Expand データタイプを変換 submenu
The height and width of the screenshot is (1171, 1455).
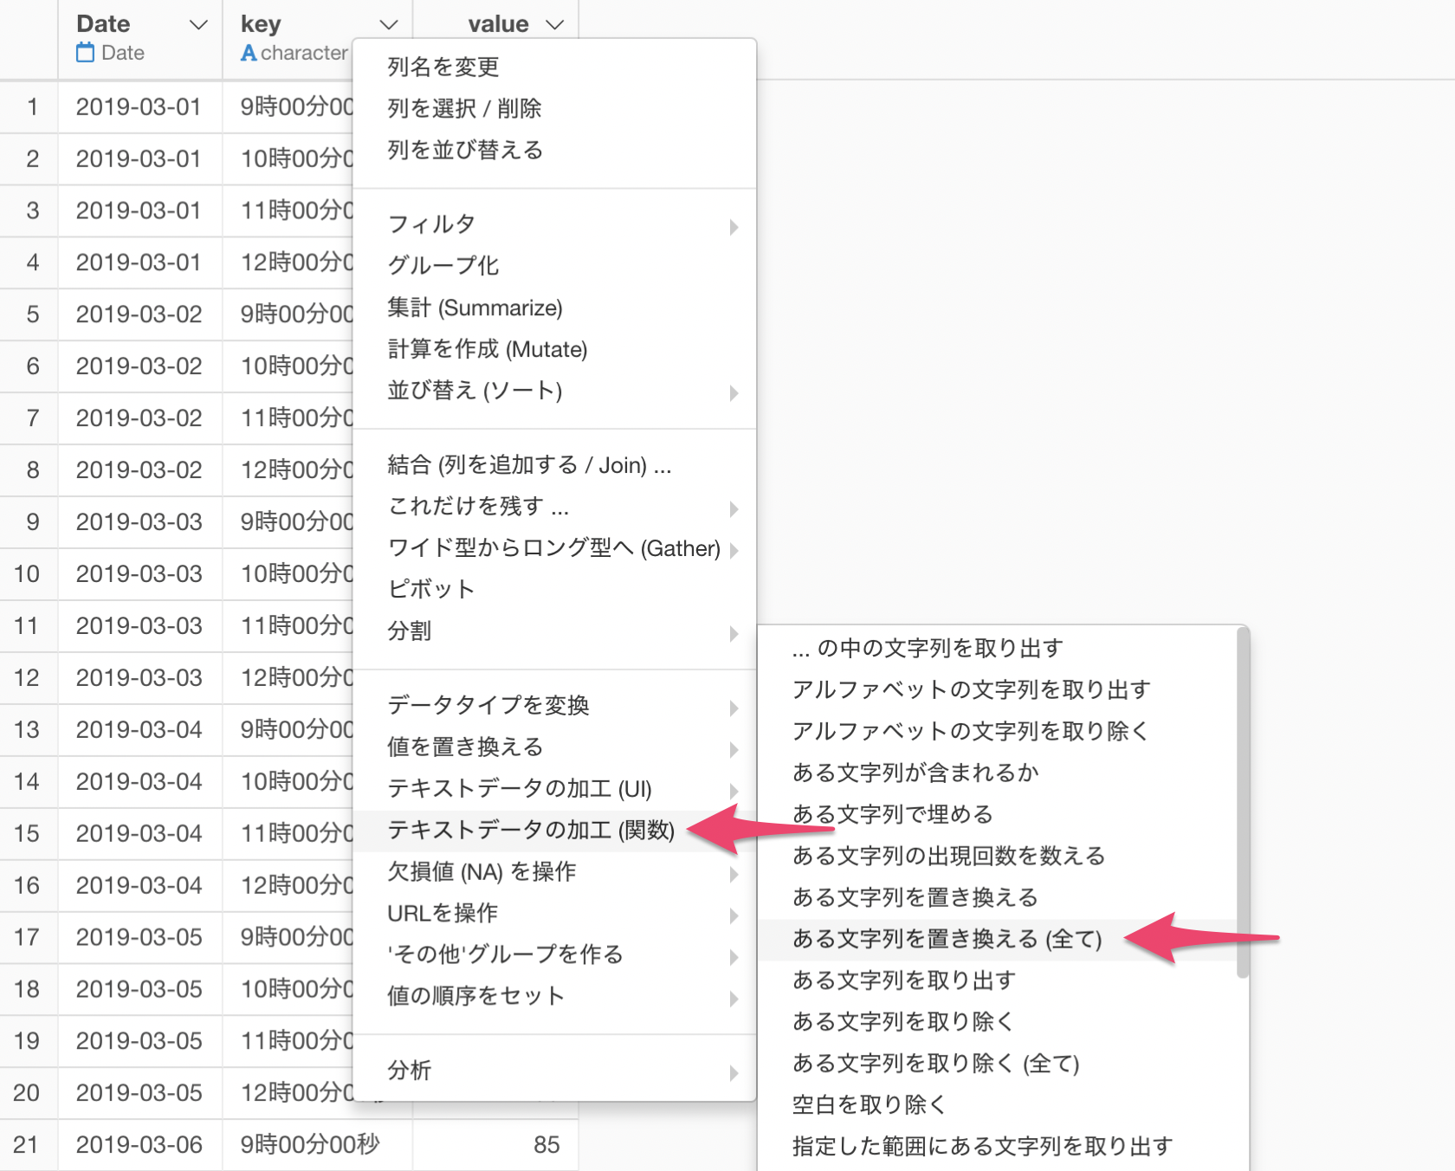pos(554,706)
